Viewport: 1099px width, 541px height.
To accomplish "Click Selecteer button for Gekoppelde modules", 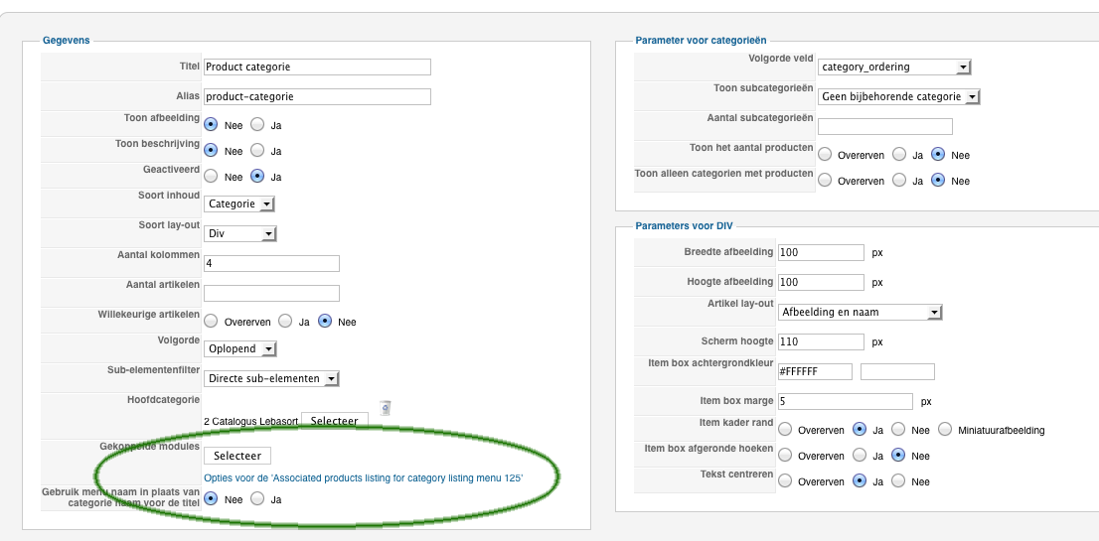I will pyautogui.click(x=237, y=456).
